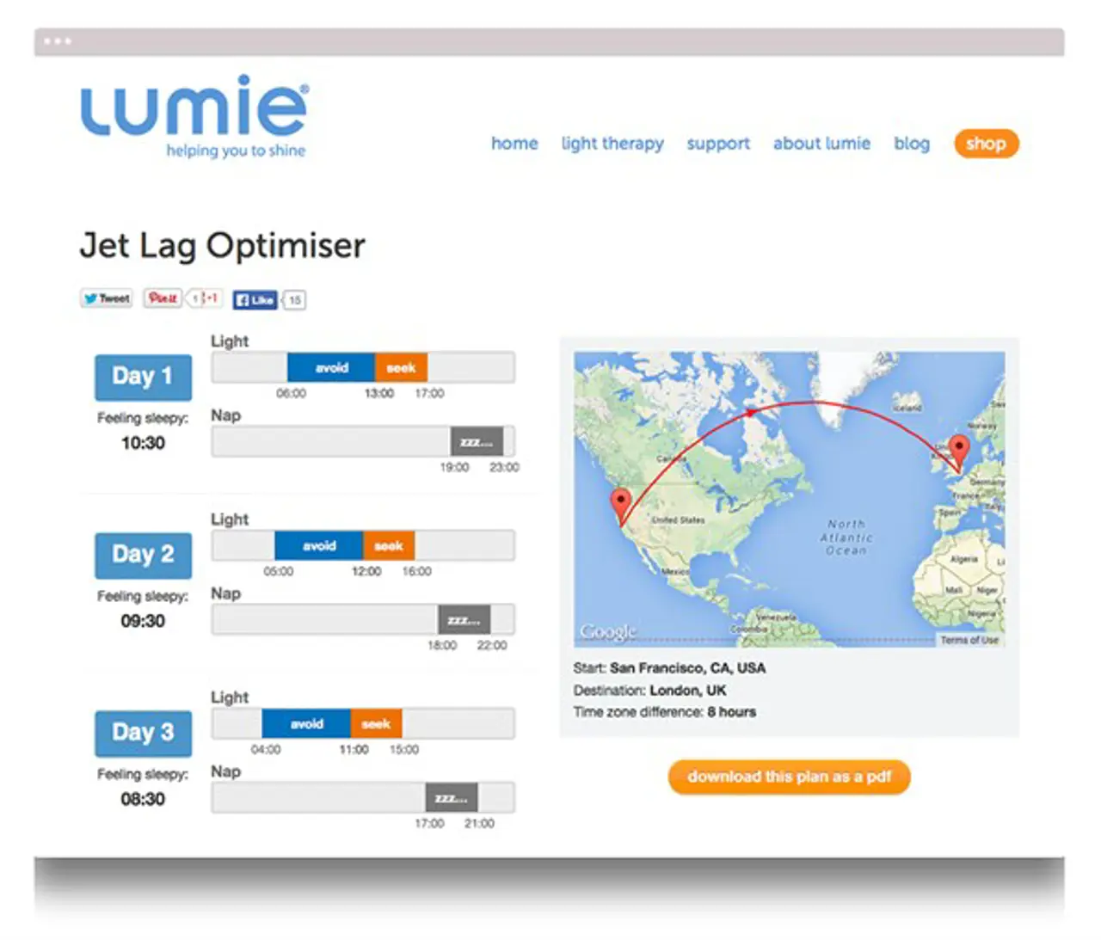The height and width of the screenshot is (940, 1101).
Task: Click Day 1 avoid light segment
Action: coord(331,368)
